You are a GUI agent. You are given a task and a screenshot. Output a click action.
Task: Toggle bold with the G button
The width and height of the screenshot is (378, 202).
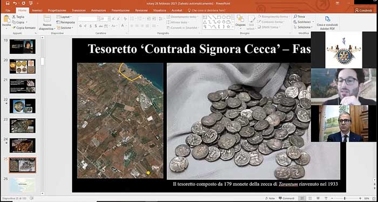click(80, 26)
